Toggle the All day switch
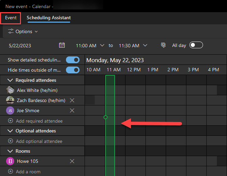 [196, 45]
